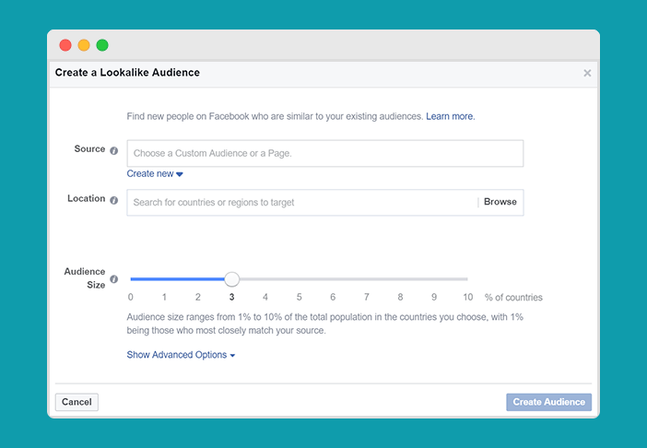Click the Cancel button
Image resolution: width=647 pixels, height=448 pixels.
(x=76, y=402)
